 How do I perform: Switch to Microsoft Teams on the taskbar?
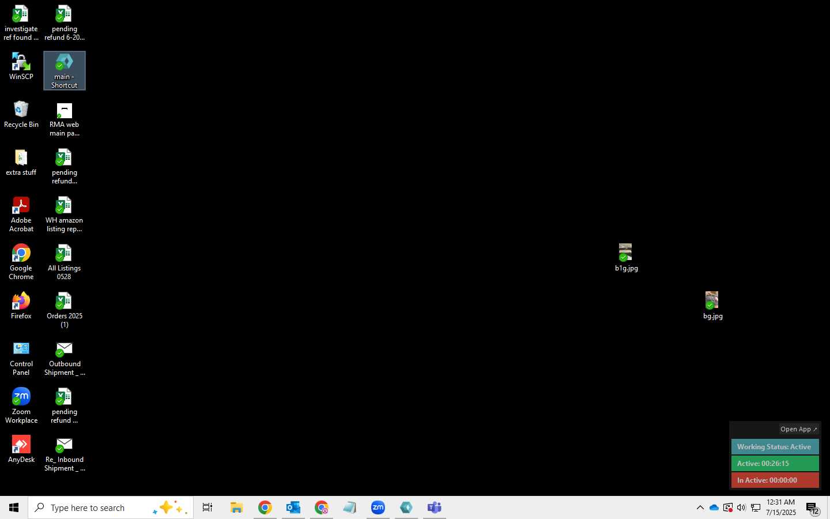tap(434, 507)
